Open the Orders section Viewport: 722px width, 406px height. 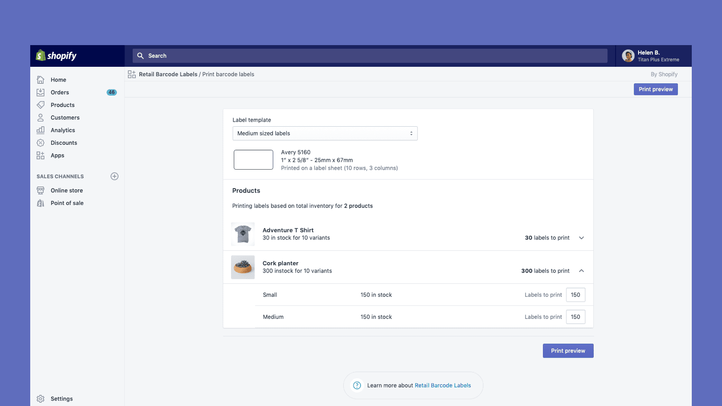tap(60, 92)
